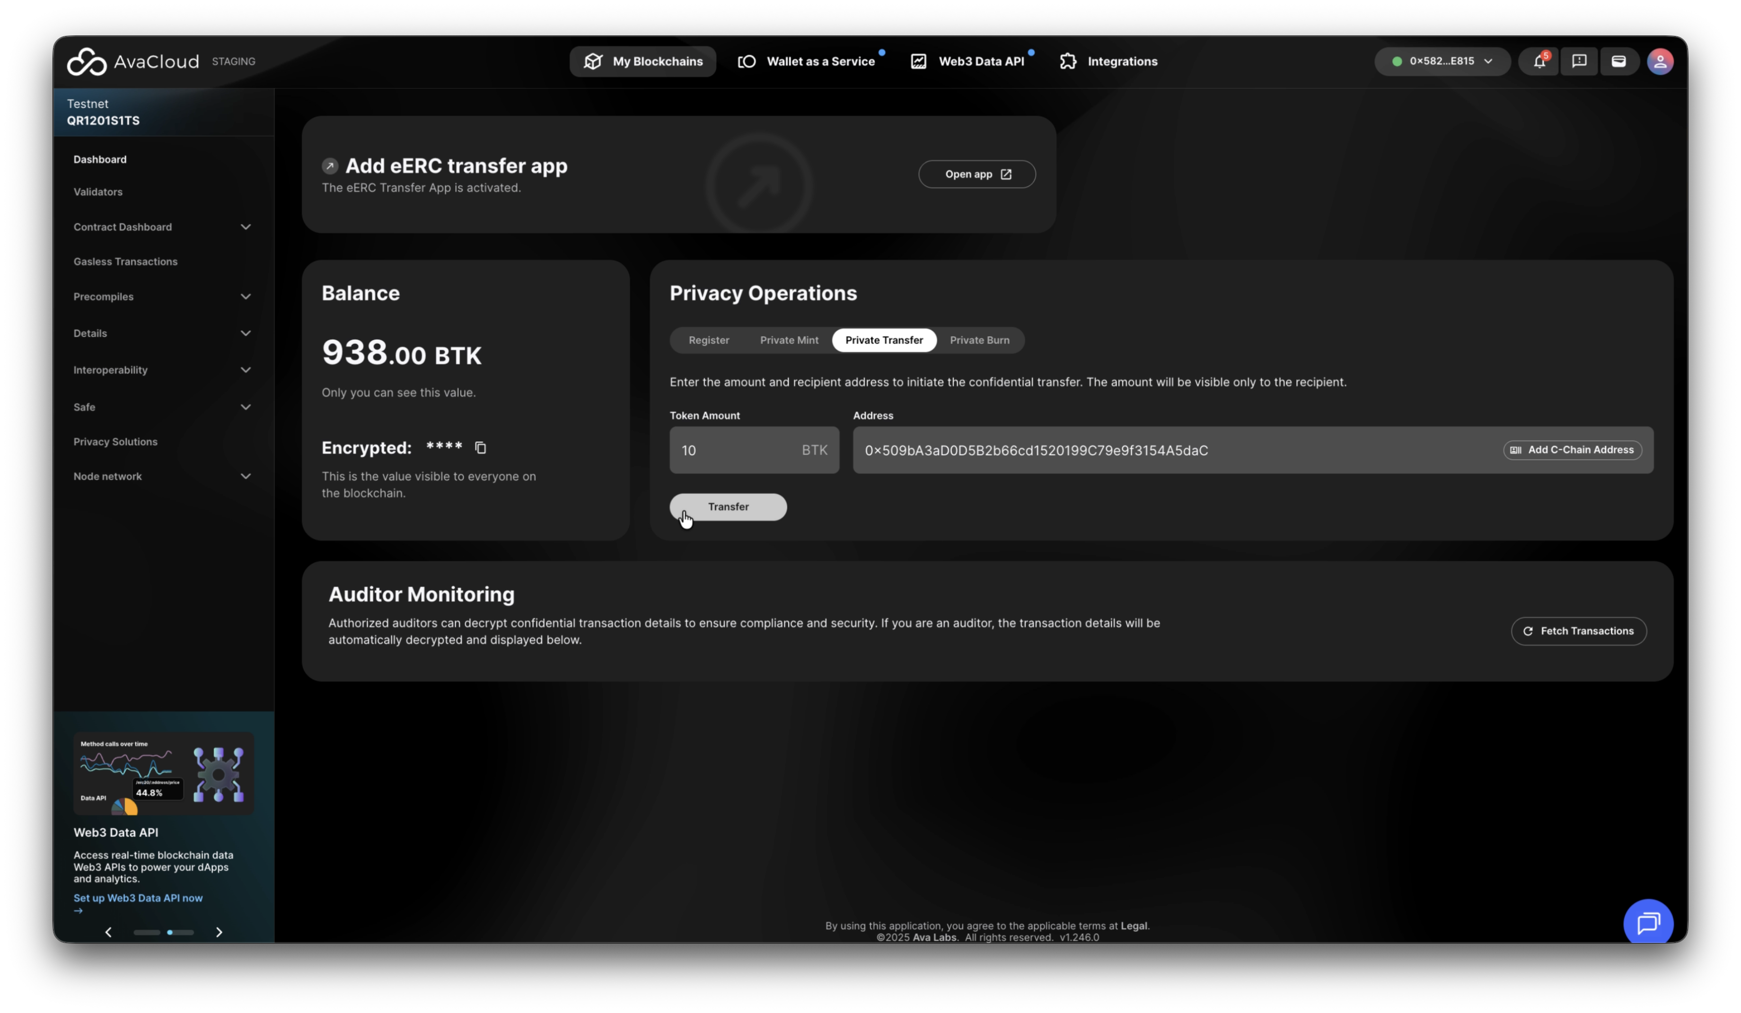Click the notifications bell icon
The height and width of the screenshot is (1013, 1741).
point(1539,61)
